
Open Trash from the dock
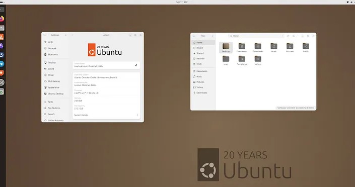coord(2,91)
